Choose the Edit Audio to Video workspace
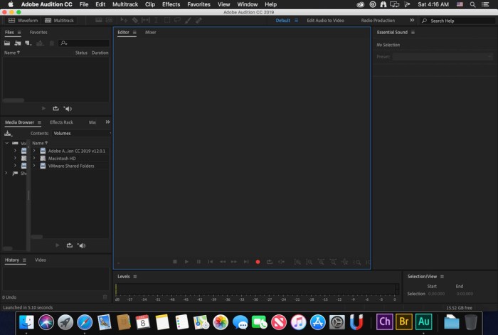This screenshot has width=498, height=335. coord(325,21)
